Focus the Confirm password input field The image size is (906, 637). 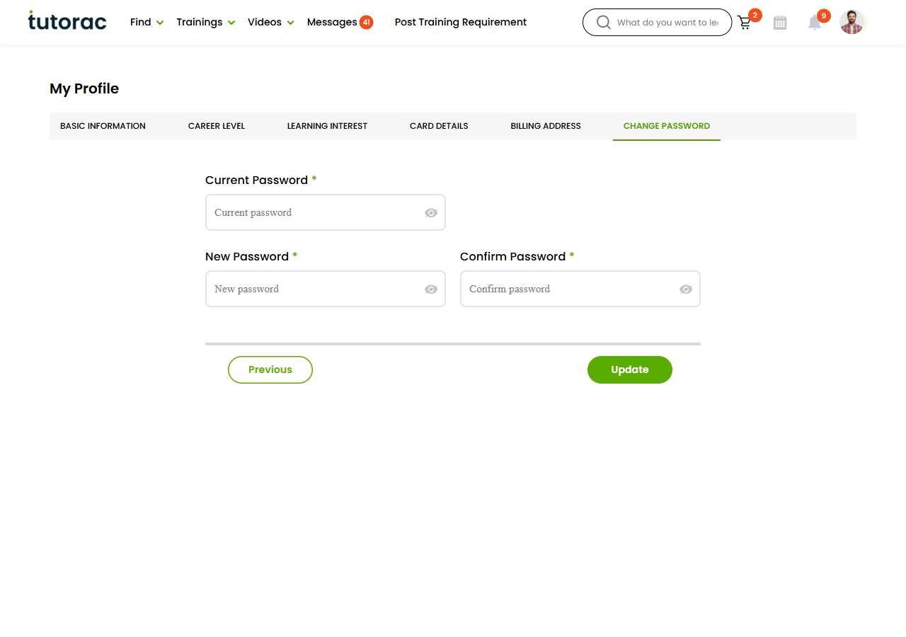pos(580,289)
